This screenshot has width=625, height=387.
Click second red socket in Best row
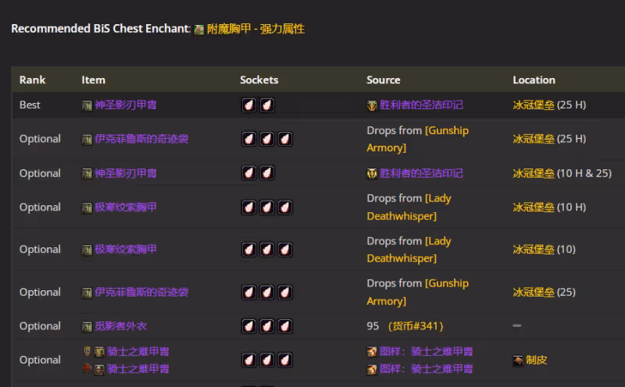tap(267, 105)
